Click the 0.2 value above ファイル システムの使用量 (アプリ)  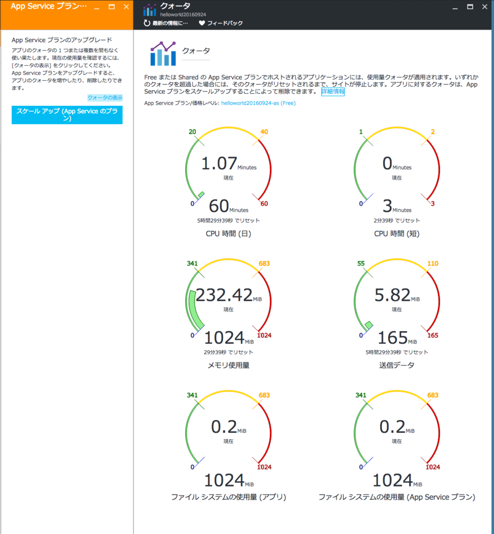point(224,427)
